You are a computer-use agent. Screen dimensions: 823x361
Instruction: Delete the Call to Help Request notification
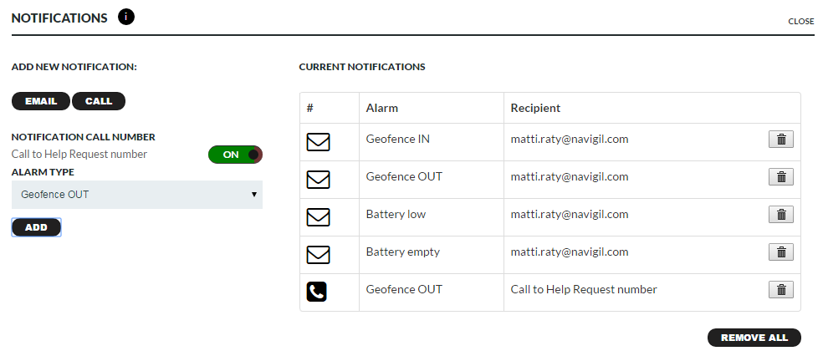(780, 290)
